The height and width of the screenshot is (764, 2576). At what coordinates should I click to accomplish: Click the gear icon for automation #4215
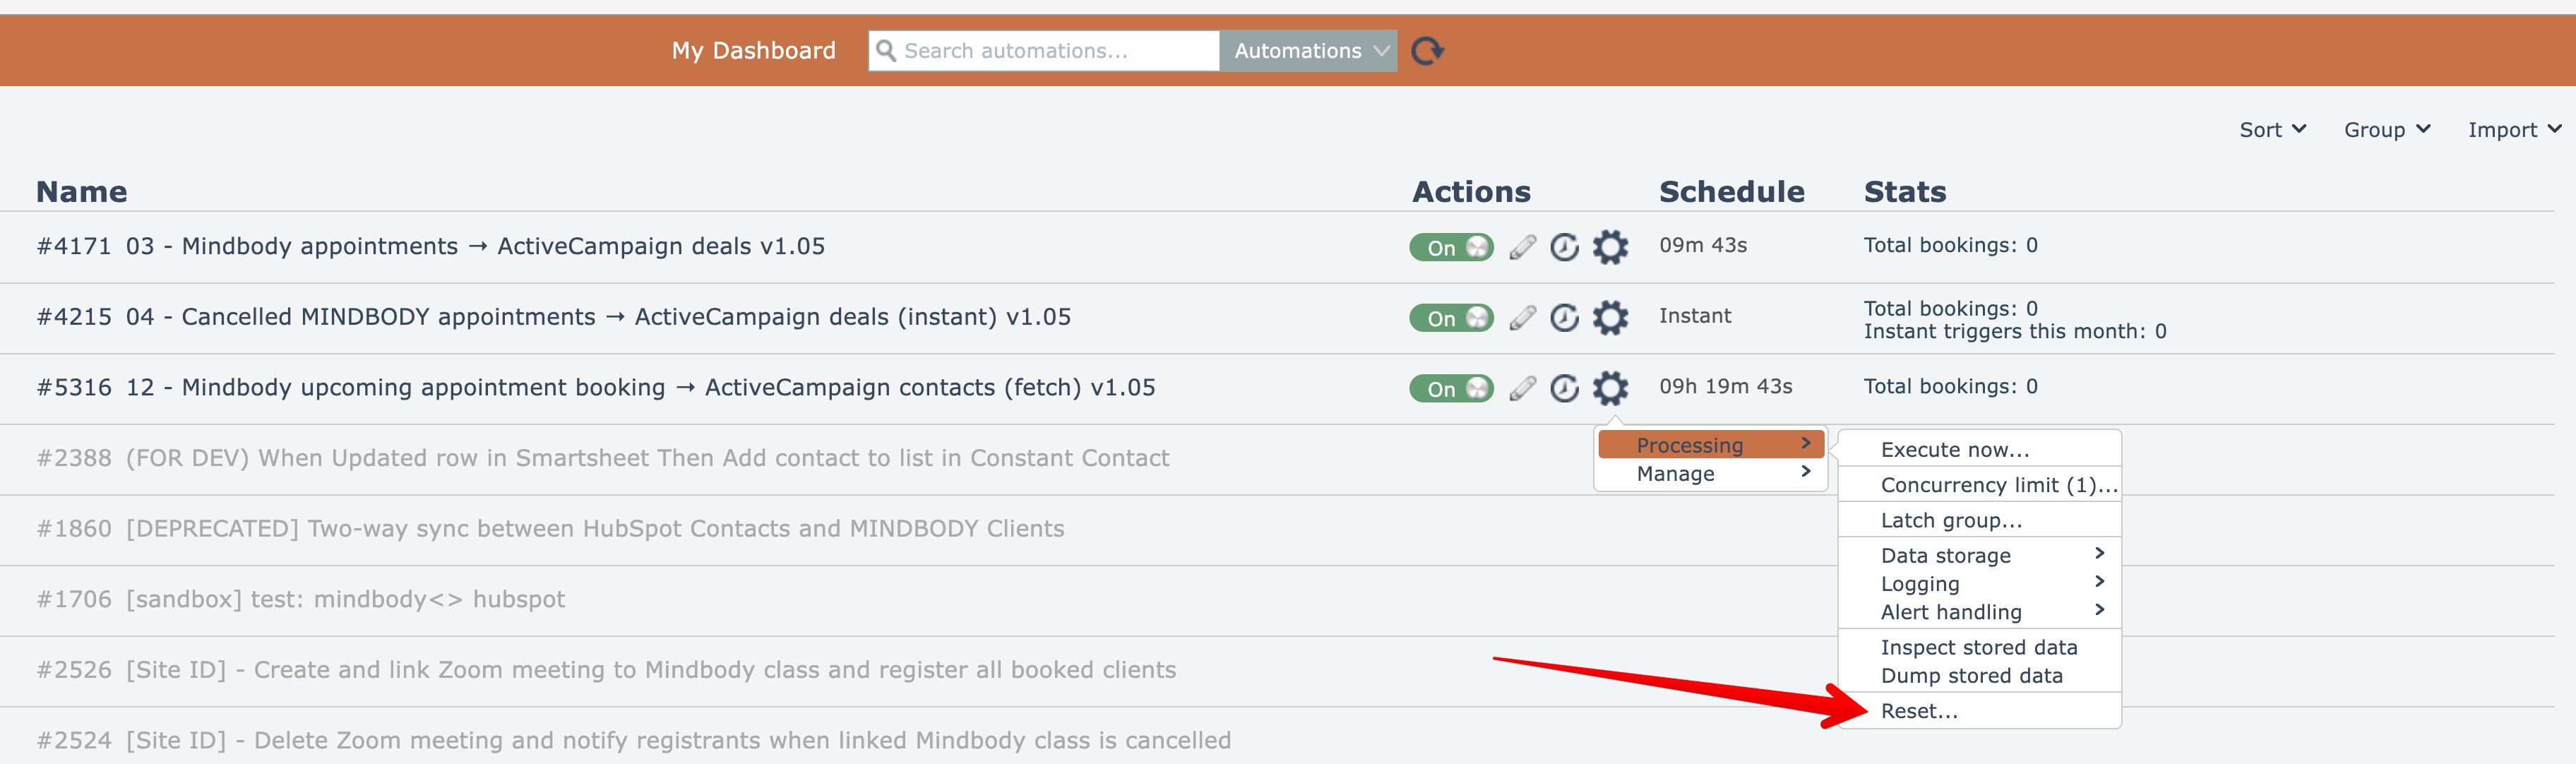[1610, 318]
